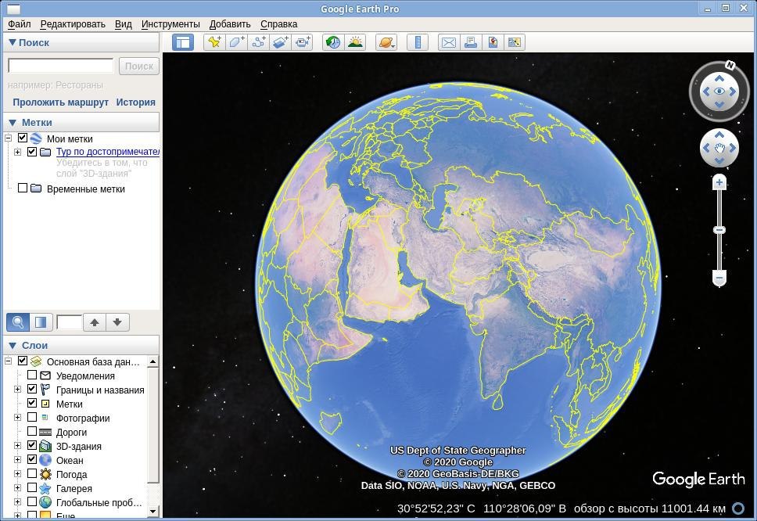Save image toolbar icon
The image size is (757, 521).
(x=493, y=42)
